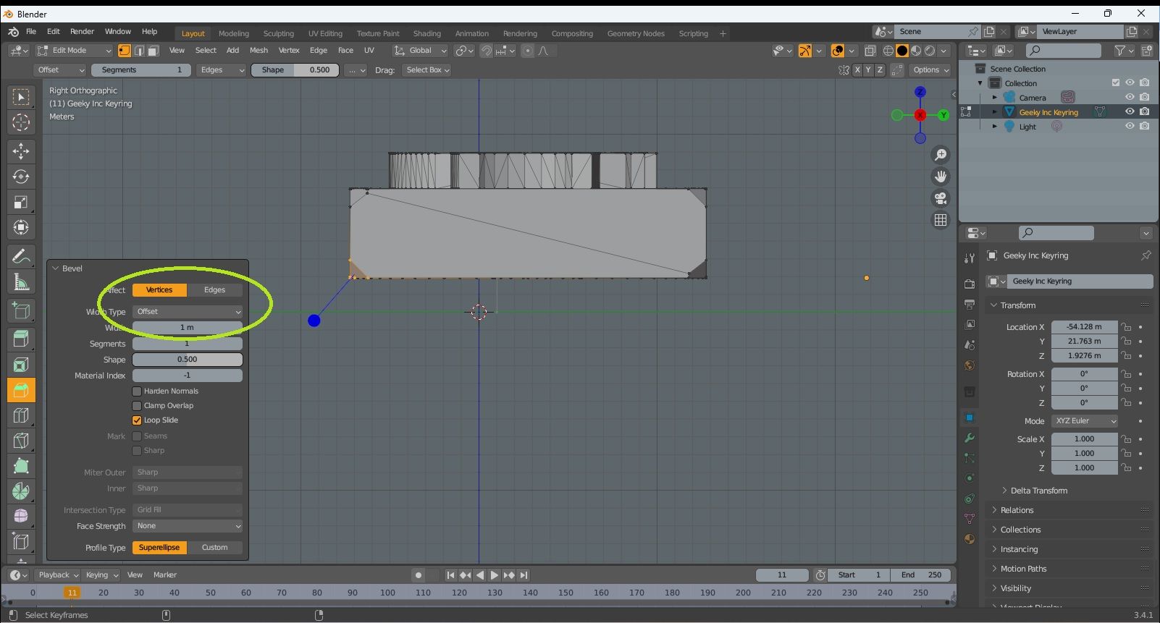Image resolution: width=1160 pixels, height=623 pixels.
Task: Open the Render menu
Action: pos(82,32)
